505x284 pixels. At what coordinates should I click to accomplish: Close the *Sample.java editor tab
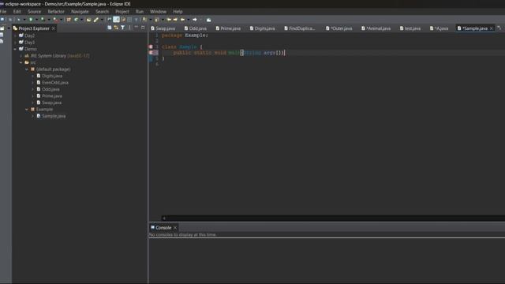pos(491,28)
